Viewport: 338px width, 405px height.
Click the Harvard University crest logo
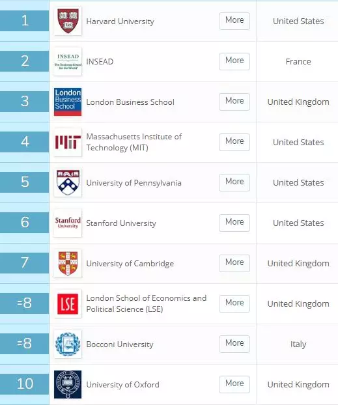coord(68,21)
